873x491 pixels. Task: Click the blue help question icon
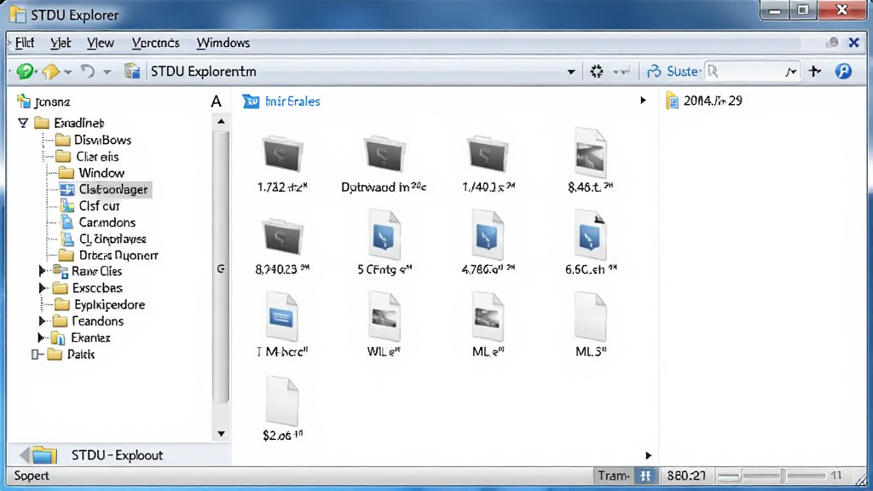point(843,72)
